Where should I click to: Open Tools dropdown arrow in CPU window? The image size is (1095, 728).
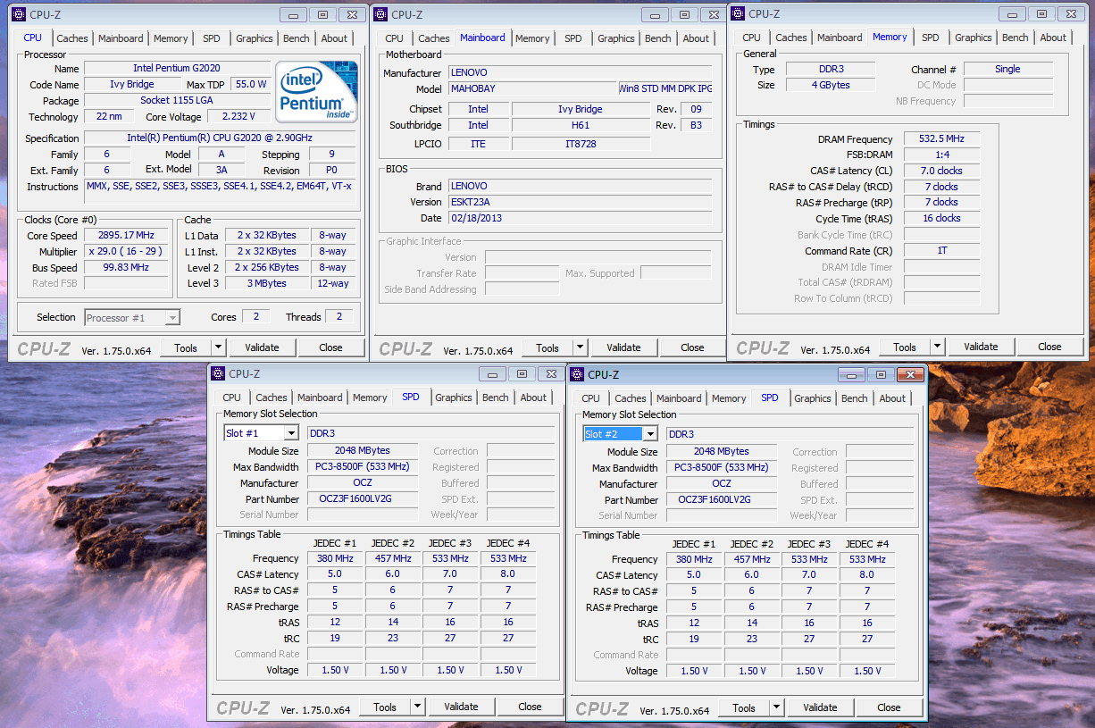(219, 347)
